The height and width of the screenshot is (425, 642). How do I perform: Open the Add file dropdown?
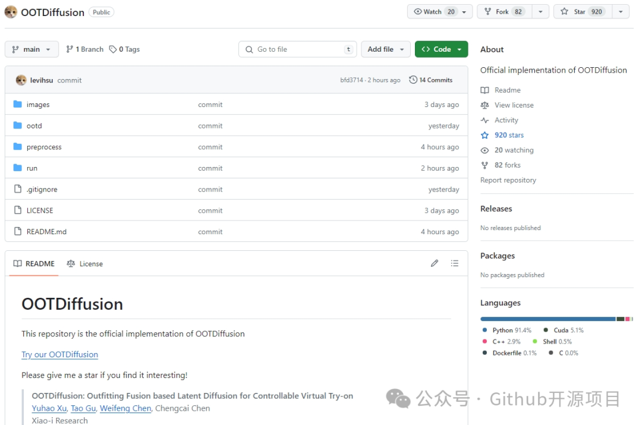(386, 49)
